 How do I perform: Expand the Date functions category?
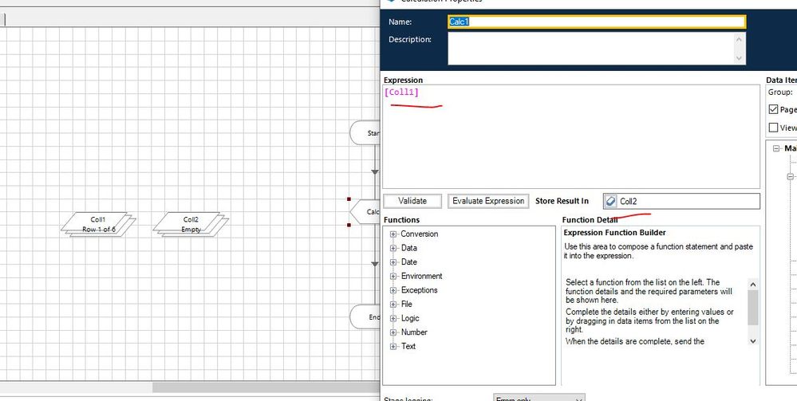pos(394,262)
